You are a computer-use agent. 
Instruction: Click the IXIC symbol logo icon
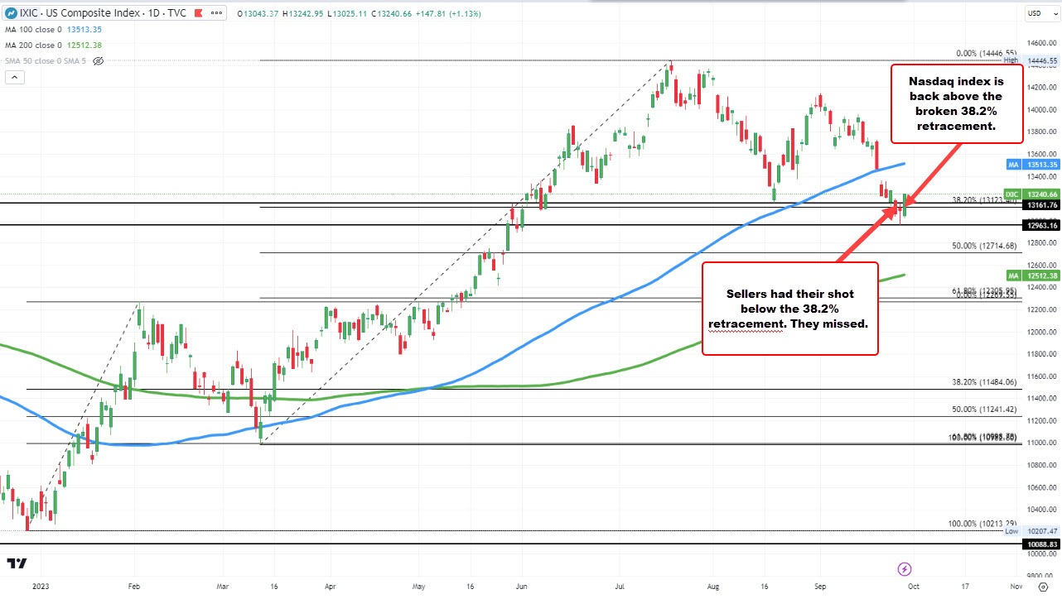[x=10, y=12]
